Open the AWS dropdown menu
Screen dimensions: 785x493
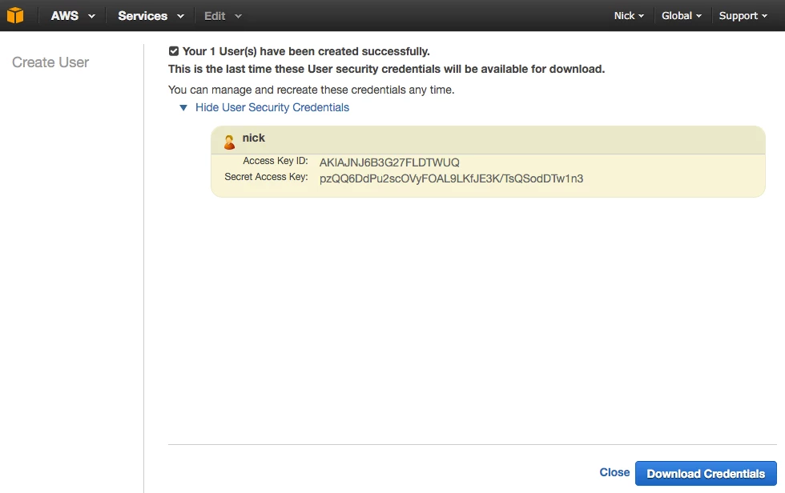[x=73, y=15]
